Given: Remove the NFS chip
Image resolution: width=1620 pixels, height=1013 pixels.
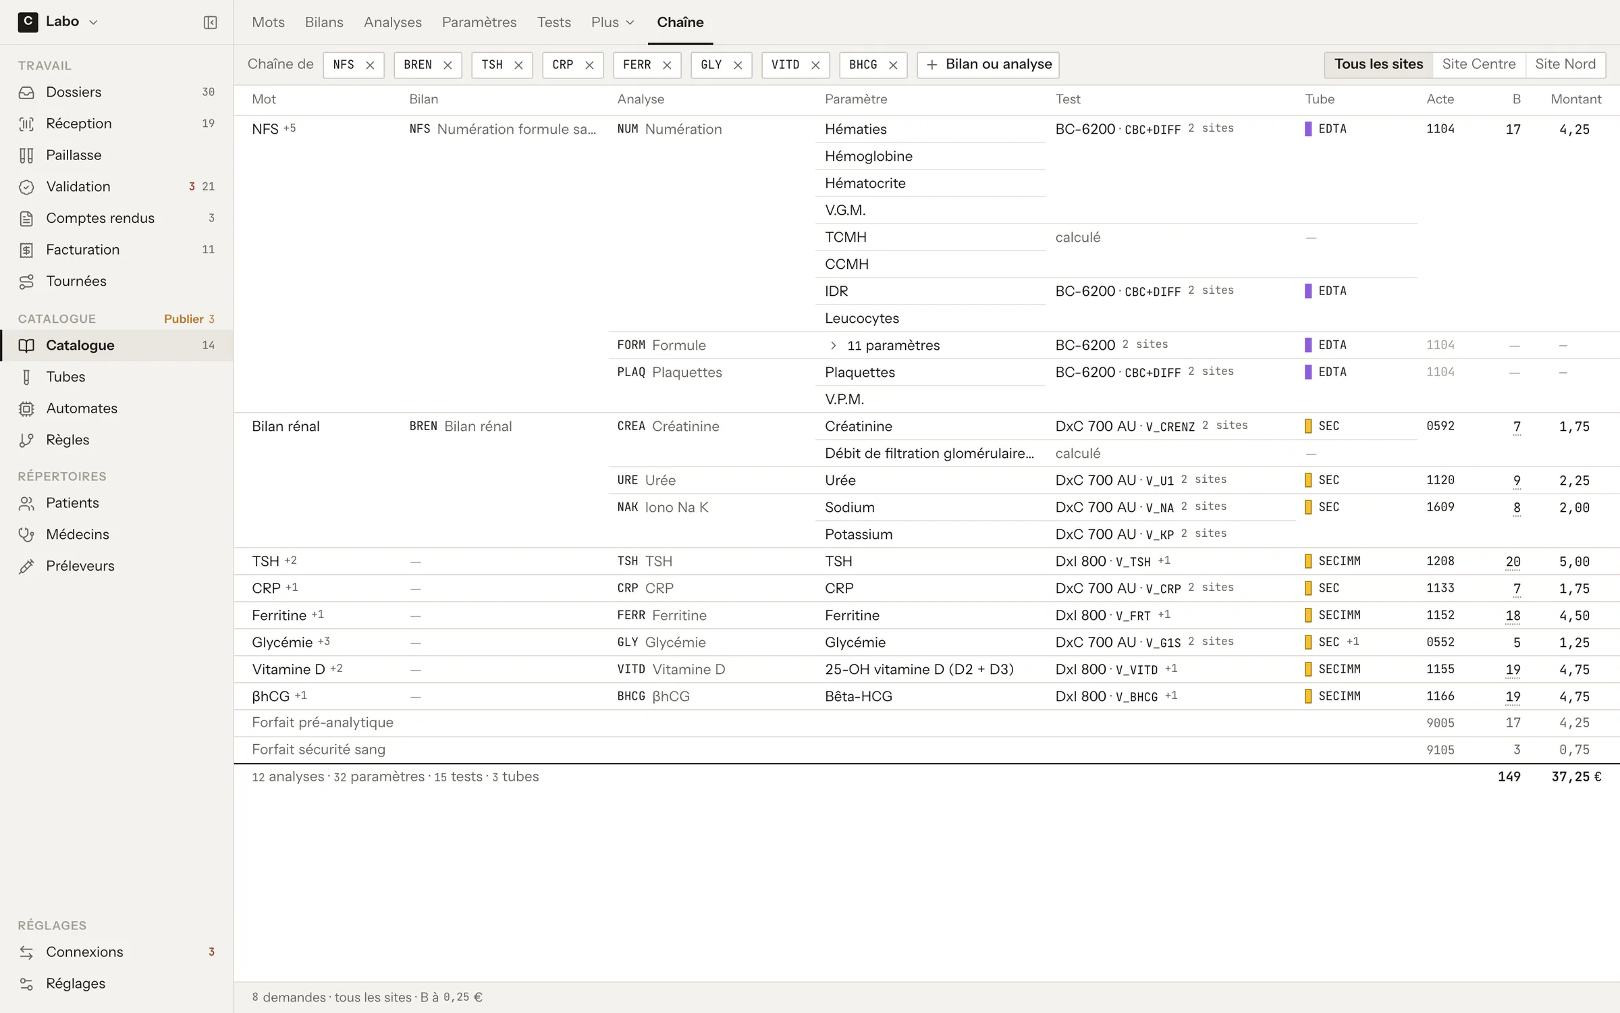Looking at the screenshot, I should click(370, 65).
